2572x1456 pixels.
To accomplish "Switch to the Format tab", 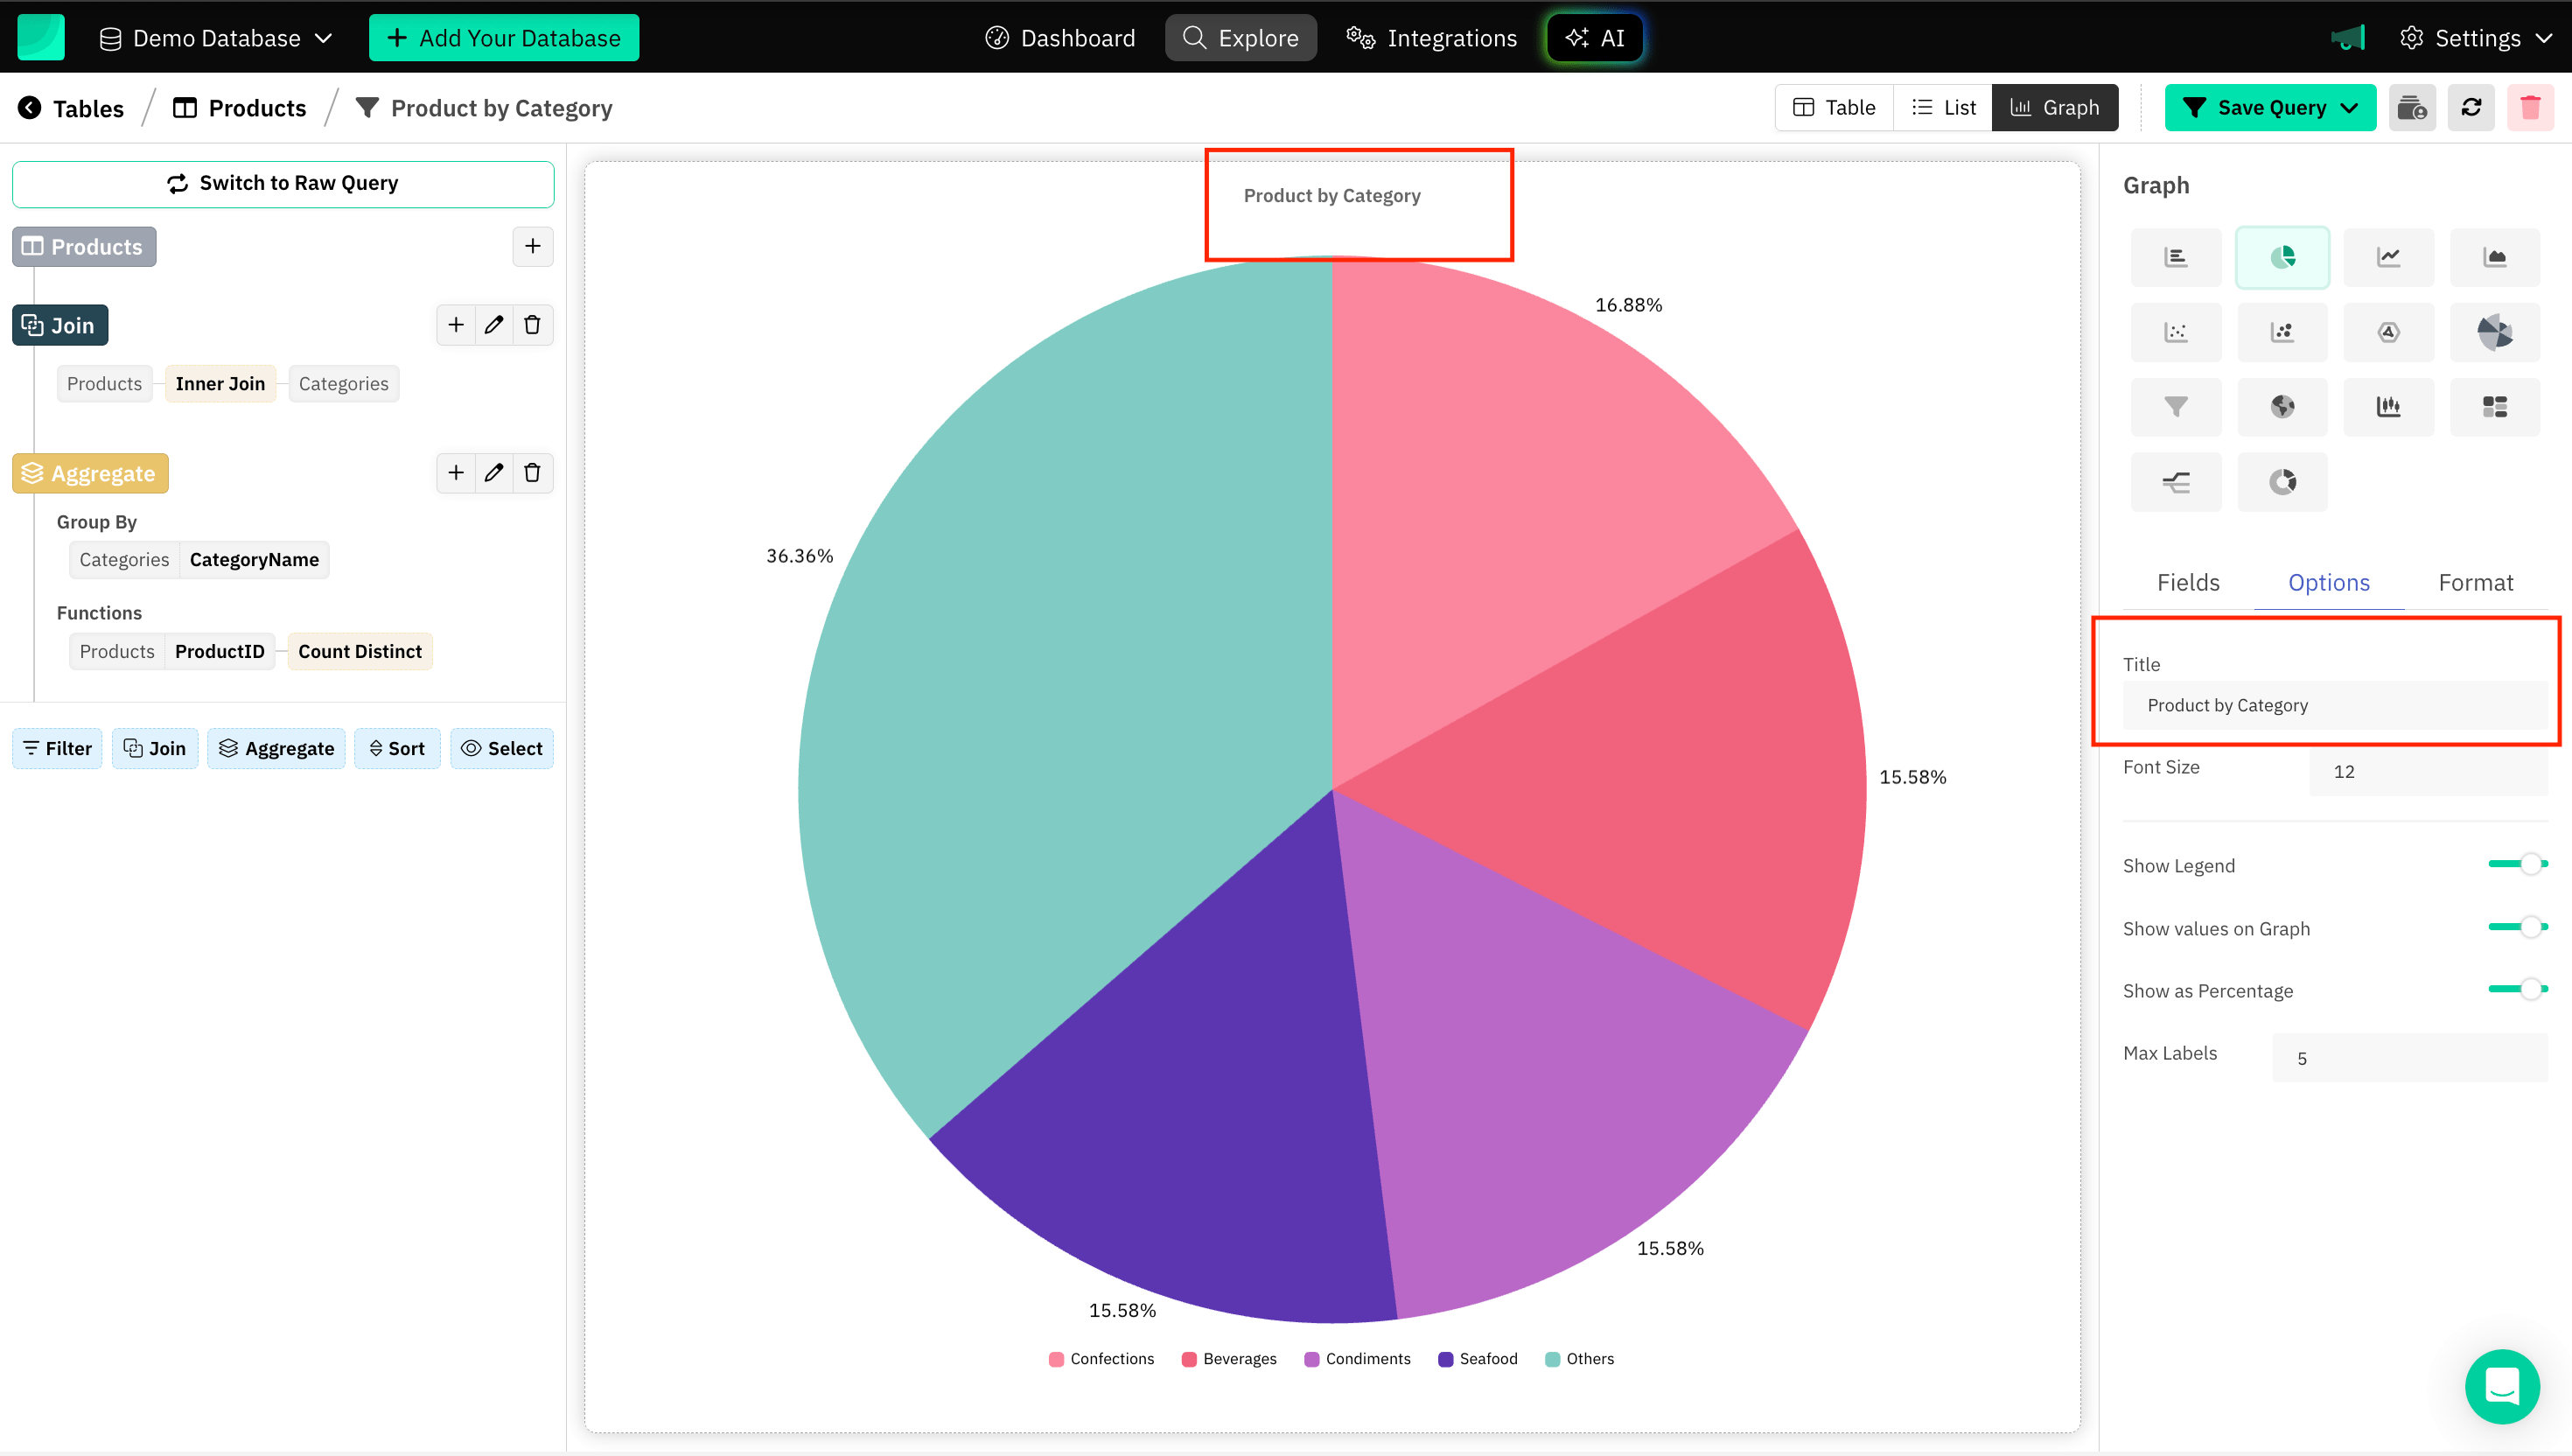I will tap(2476, 582).
